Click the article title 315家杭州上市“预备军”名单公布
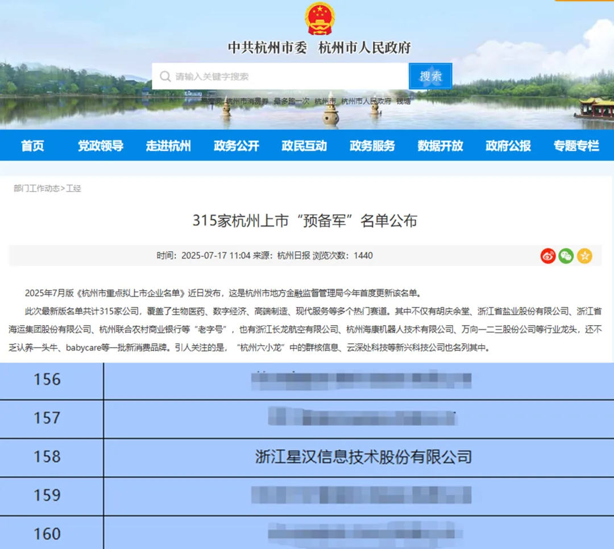 point(305,221)
